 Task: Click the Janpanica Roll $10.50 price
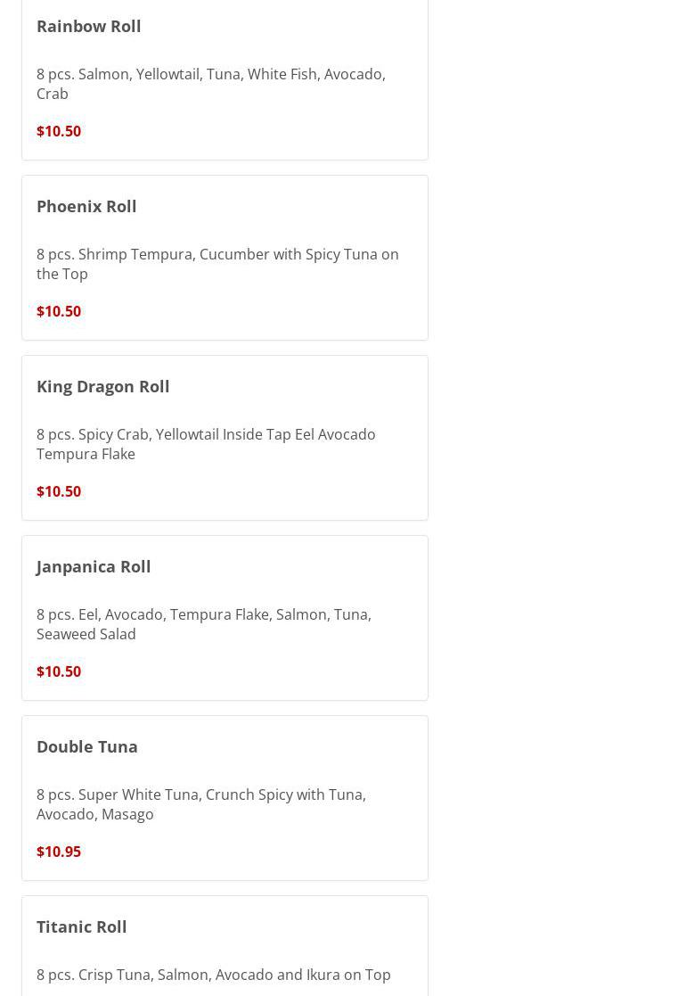coord(59,671)
